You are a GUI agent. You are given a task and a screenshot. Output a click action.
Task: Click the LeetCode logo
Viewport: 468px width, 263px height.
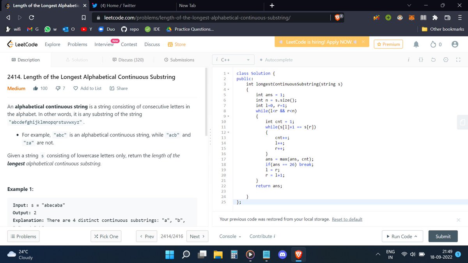(23, 44)
